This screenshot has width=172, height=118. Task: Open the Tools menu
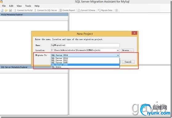pos(28,6)
